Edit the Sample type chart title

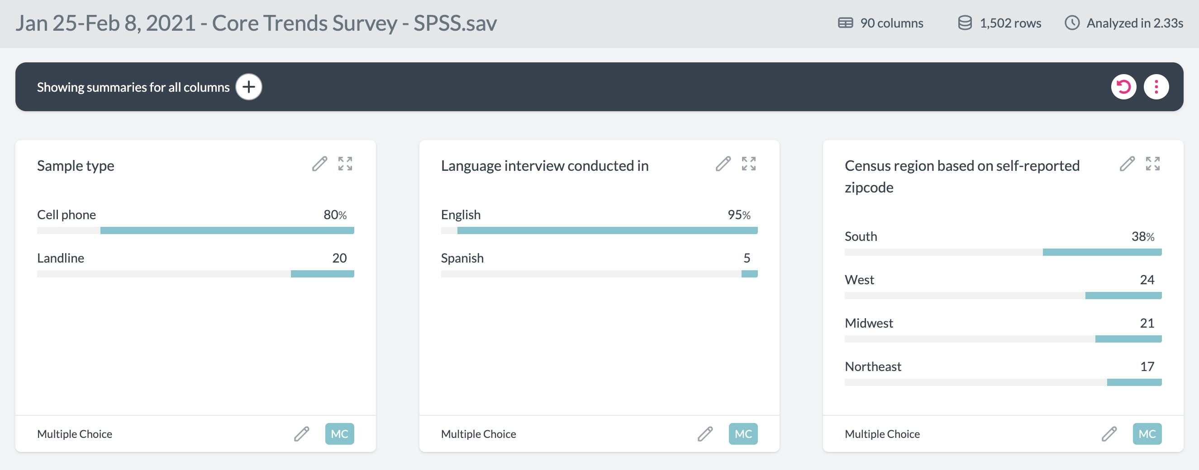tap(320, 164)
